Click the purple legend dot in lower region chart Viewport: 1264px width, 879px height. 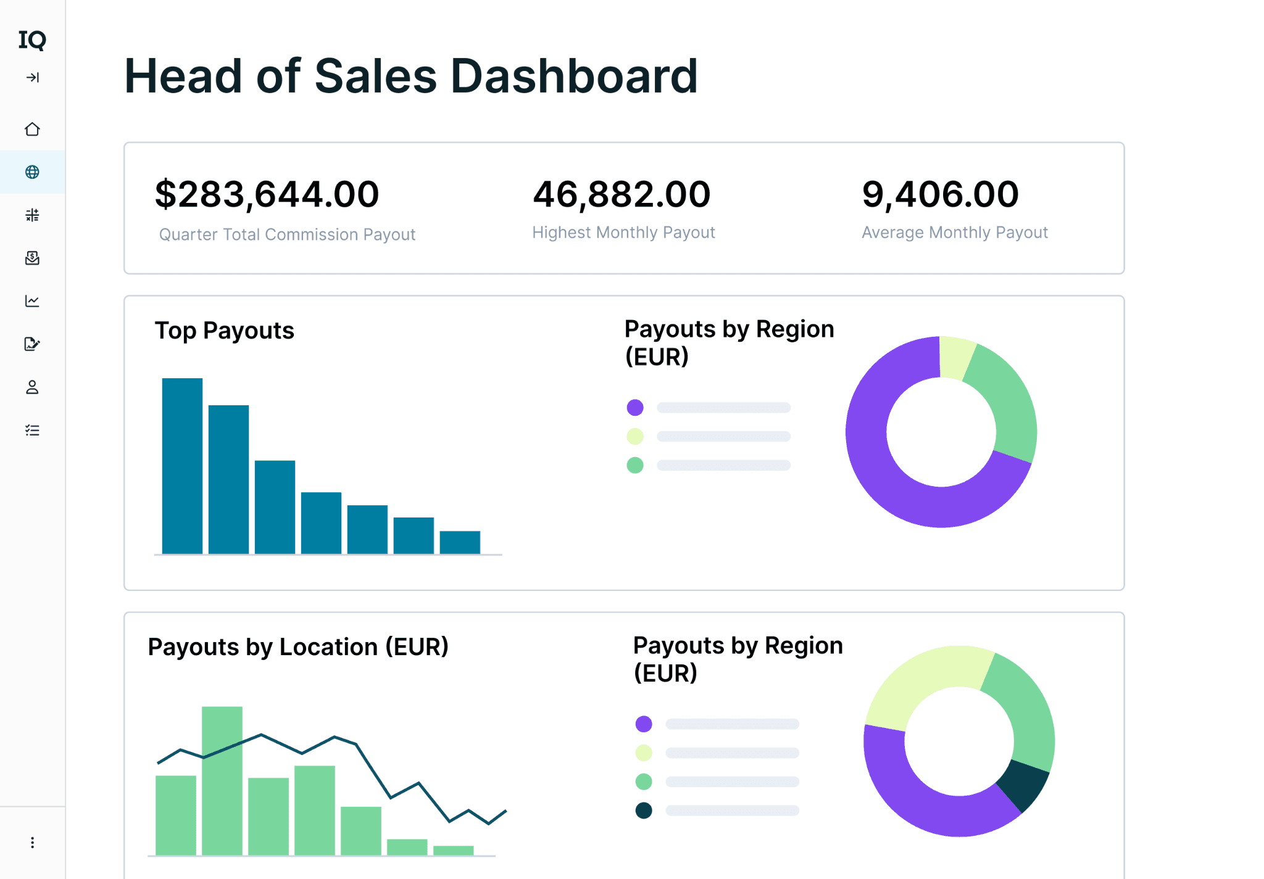[644, 724]
